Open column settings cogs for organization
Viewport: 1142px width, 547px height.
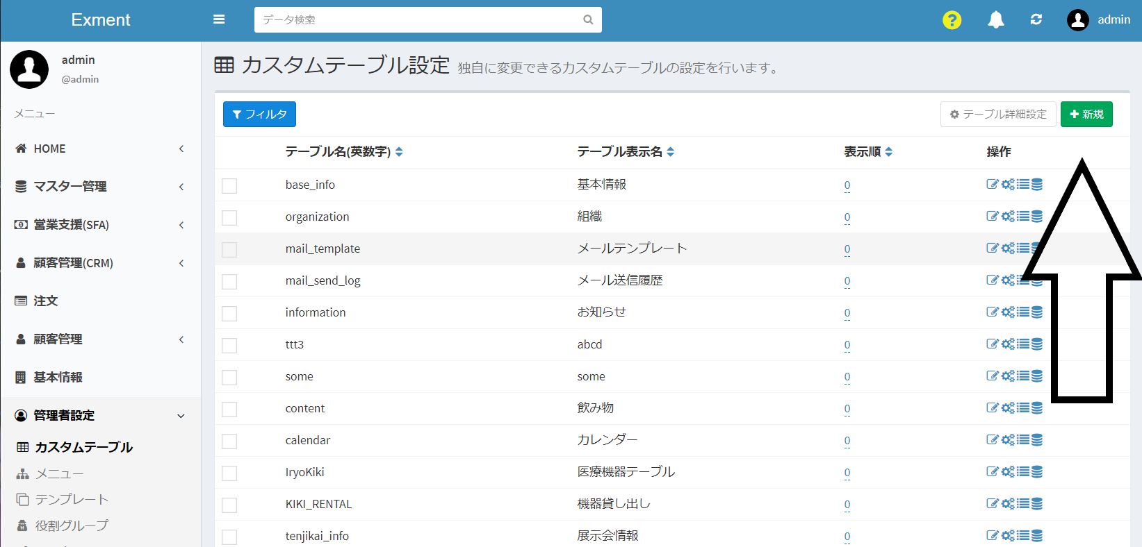[x=1008, y=216]
